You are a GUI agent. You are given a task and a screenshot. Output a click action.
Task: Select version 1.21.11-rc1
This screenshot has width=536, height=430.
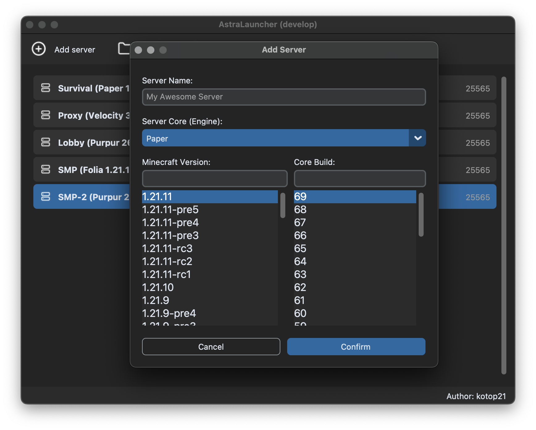210,274
